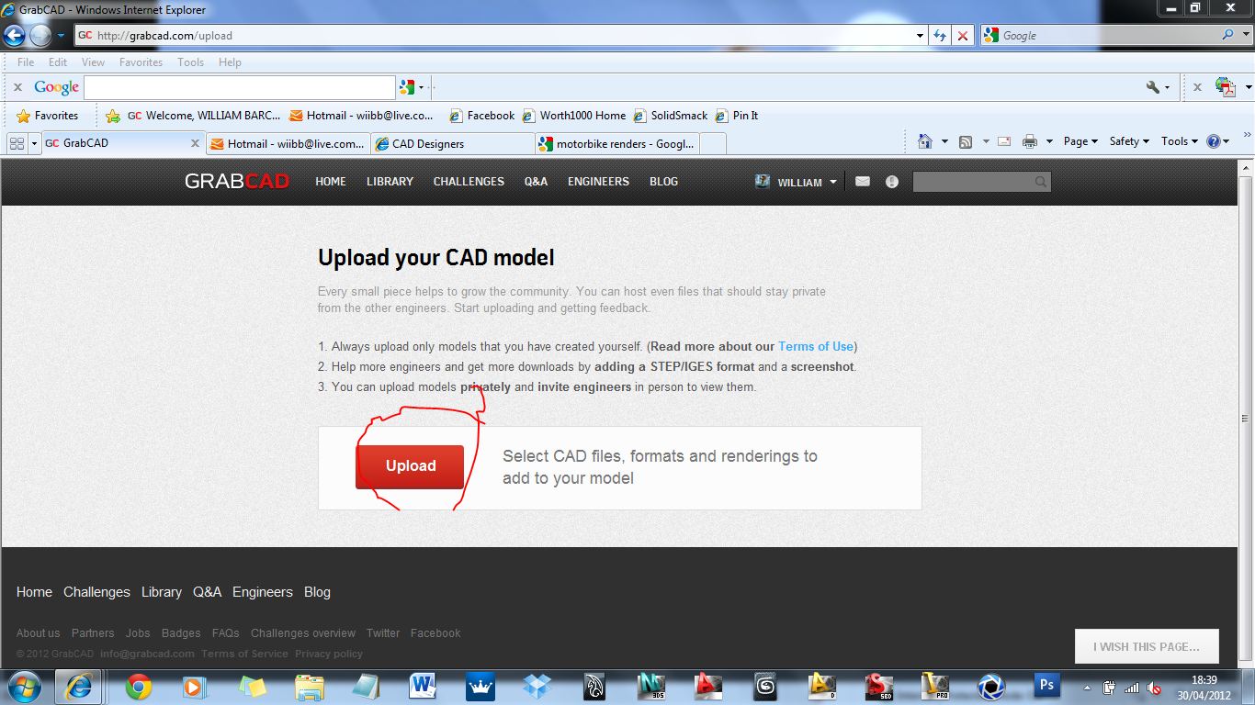Open the Tools command bar dropdown
Viewport: 1255px width, 705px height.
pos(1180,141)
